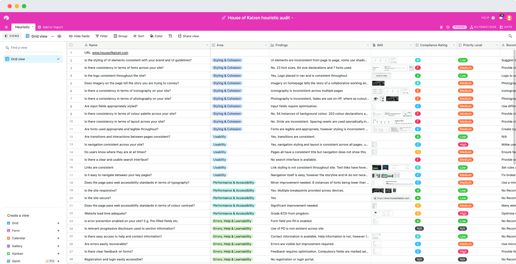Screen dimensions: 516x264
Task: Open the Group toolbar item
Action: click(120, 36)
